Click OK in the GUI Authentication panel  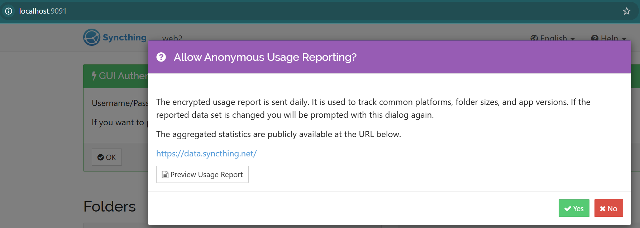point(107,157)
